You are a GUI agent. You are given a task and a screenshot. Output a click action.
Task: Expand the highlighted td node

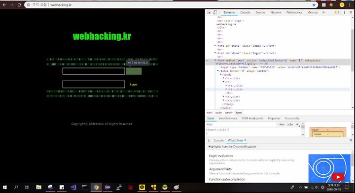click(x=226, y=89)
